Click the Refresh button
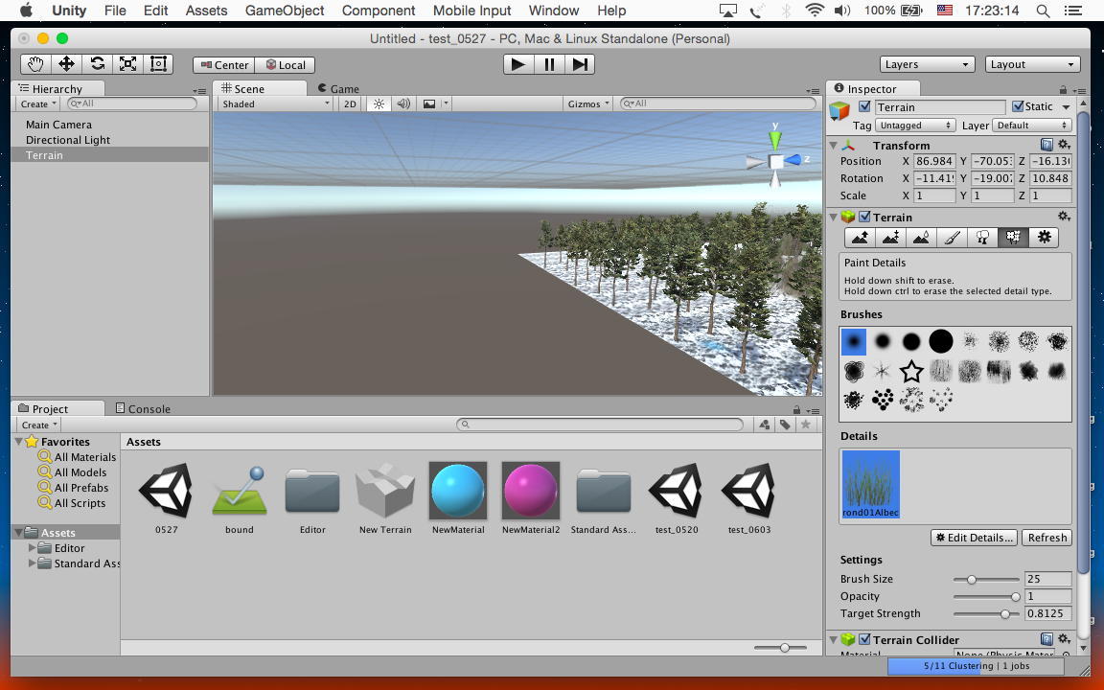This screenshot has height=690, width=1104. point(1046,538)
